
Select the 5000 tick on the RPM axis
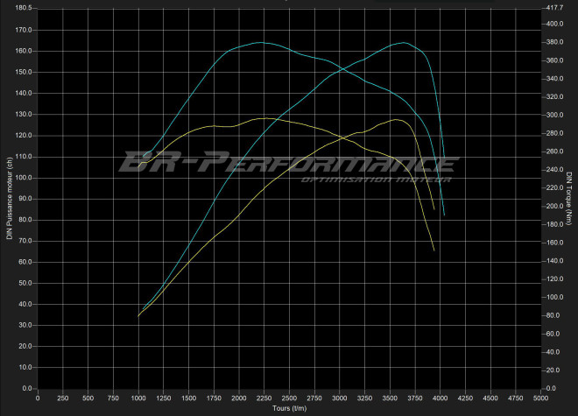539,398
